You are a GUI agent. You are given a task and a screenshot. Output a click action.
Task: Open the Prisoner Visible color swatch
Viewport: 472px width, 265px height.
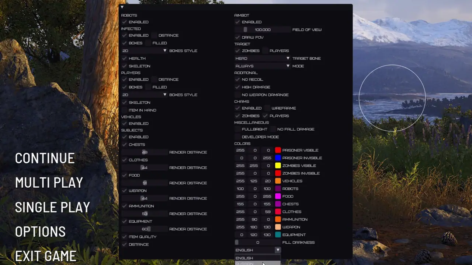278,150
